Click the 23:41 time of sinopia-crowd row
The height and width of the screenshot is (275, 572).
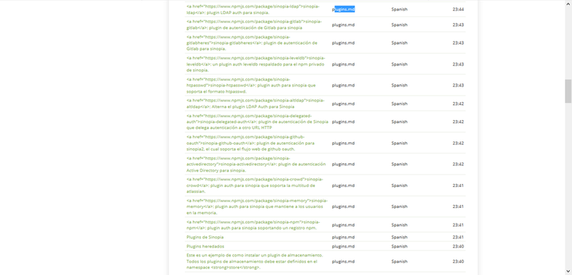click(x=458, y=185)
